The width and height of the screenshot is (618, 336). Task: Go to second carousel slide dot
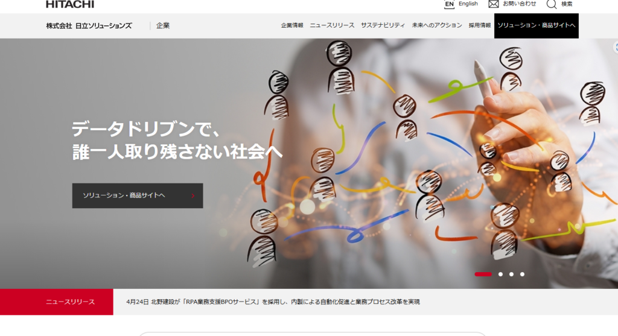500,274
